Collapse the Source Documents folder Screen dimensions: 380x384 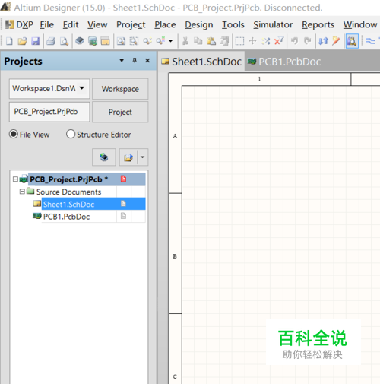(22, 192)
